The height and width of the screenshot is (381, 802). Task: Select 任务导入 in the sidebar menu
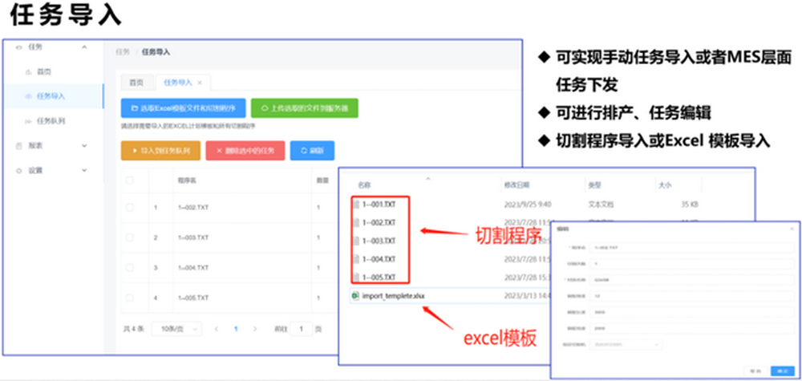(51, 96)
